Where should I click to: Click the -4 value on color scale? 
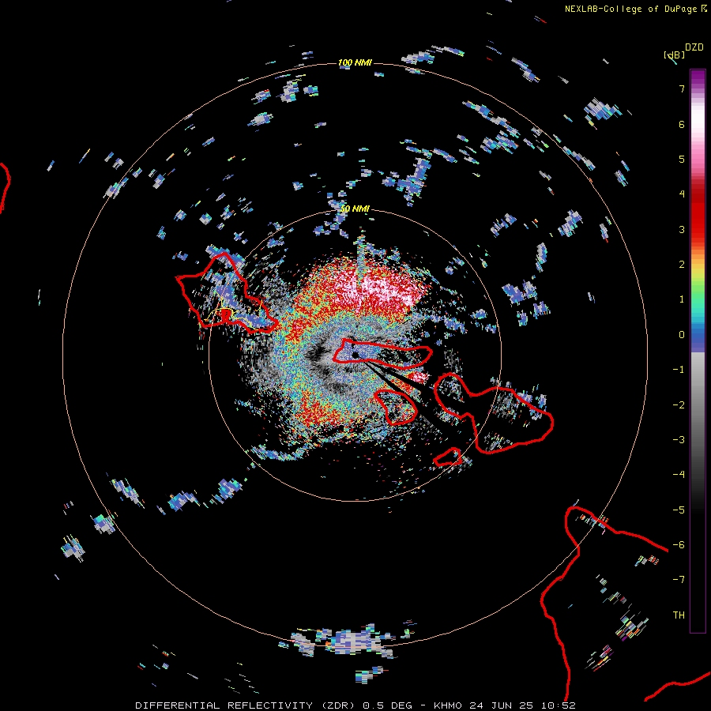click(679, 475)
